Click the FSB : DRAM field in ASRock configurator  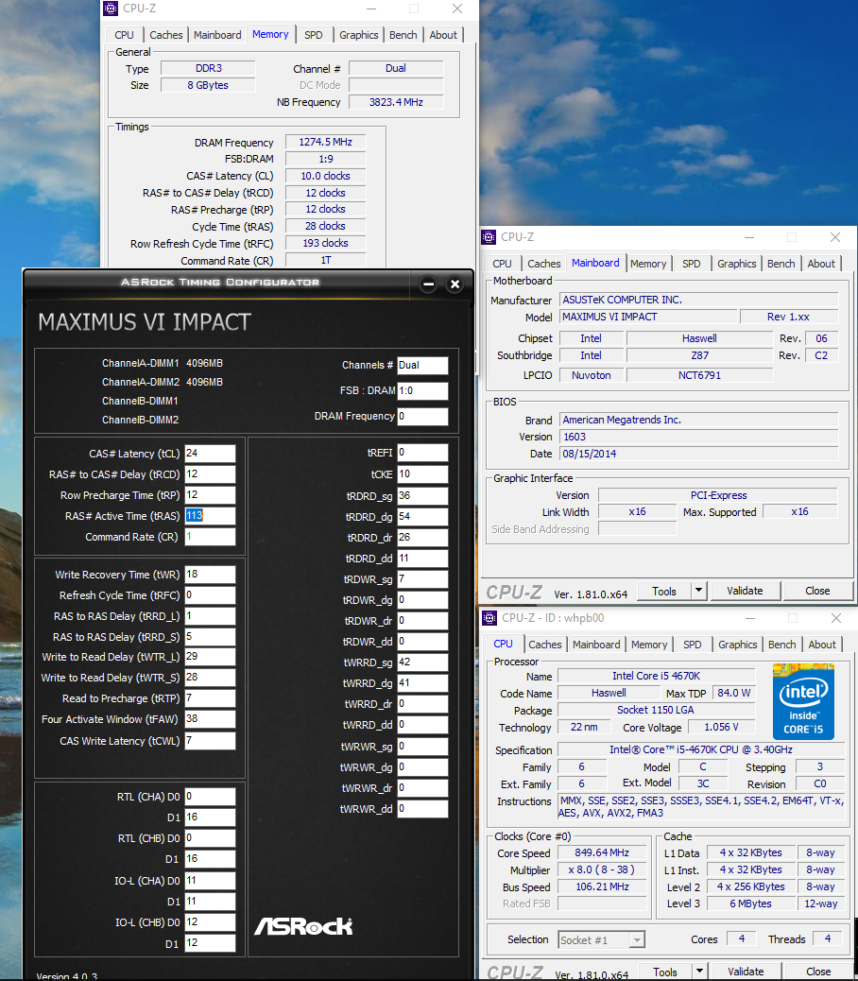click(x=422, y=391)
